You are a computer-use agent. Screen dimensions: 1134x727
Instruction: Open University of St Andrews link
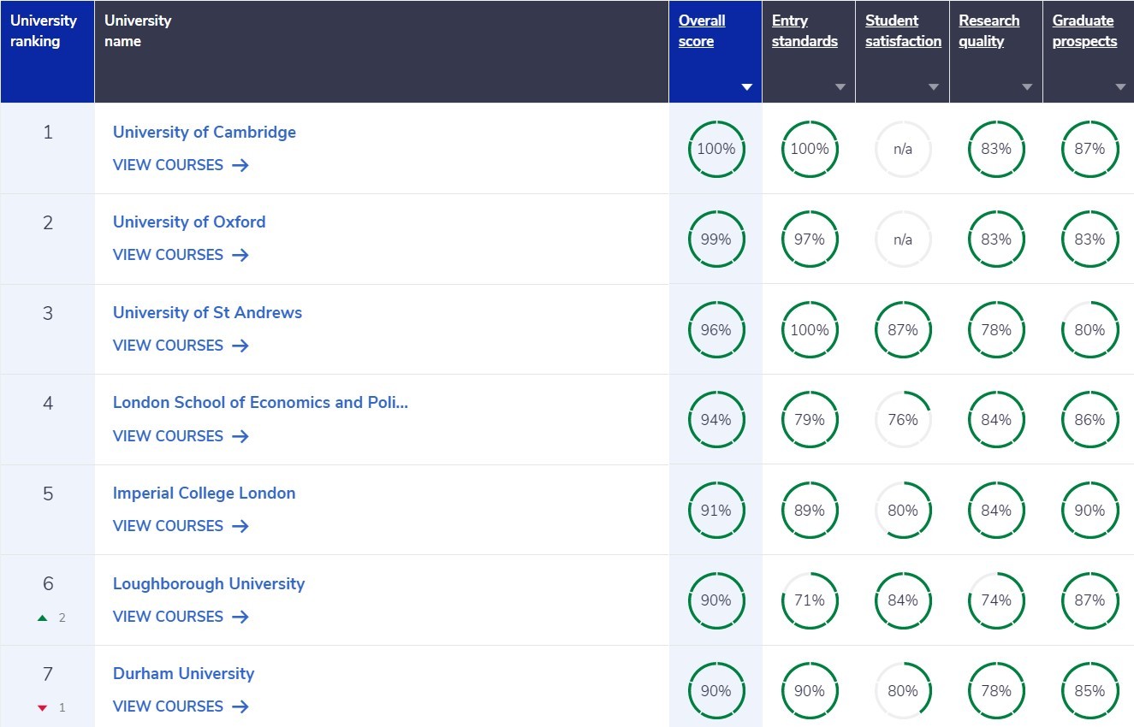(x=207, y=312)
